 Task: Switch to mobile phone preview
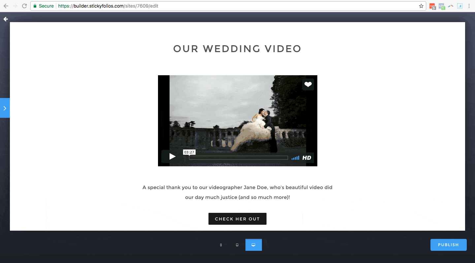point(221,245)
